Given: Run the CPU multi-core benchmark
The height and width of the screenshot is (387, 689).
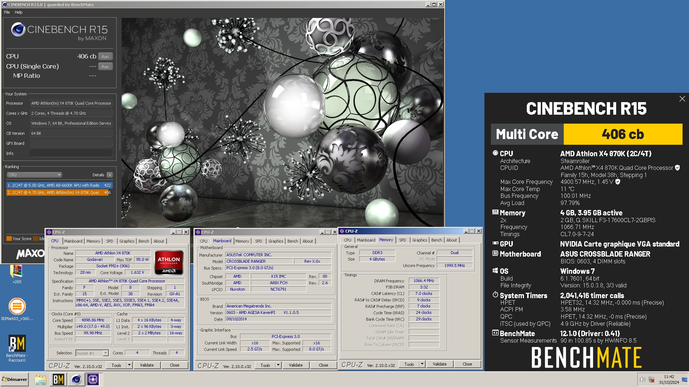Looking at the screenshot, I should point(105,57).
